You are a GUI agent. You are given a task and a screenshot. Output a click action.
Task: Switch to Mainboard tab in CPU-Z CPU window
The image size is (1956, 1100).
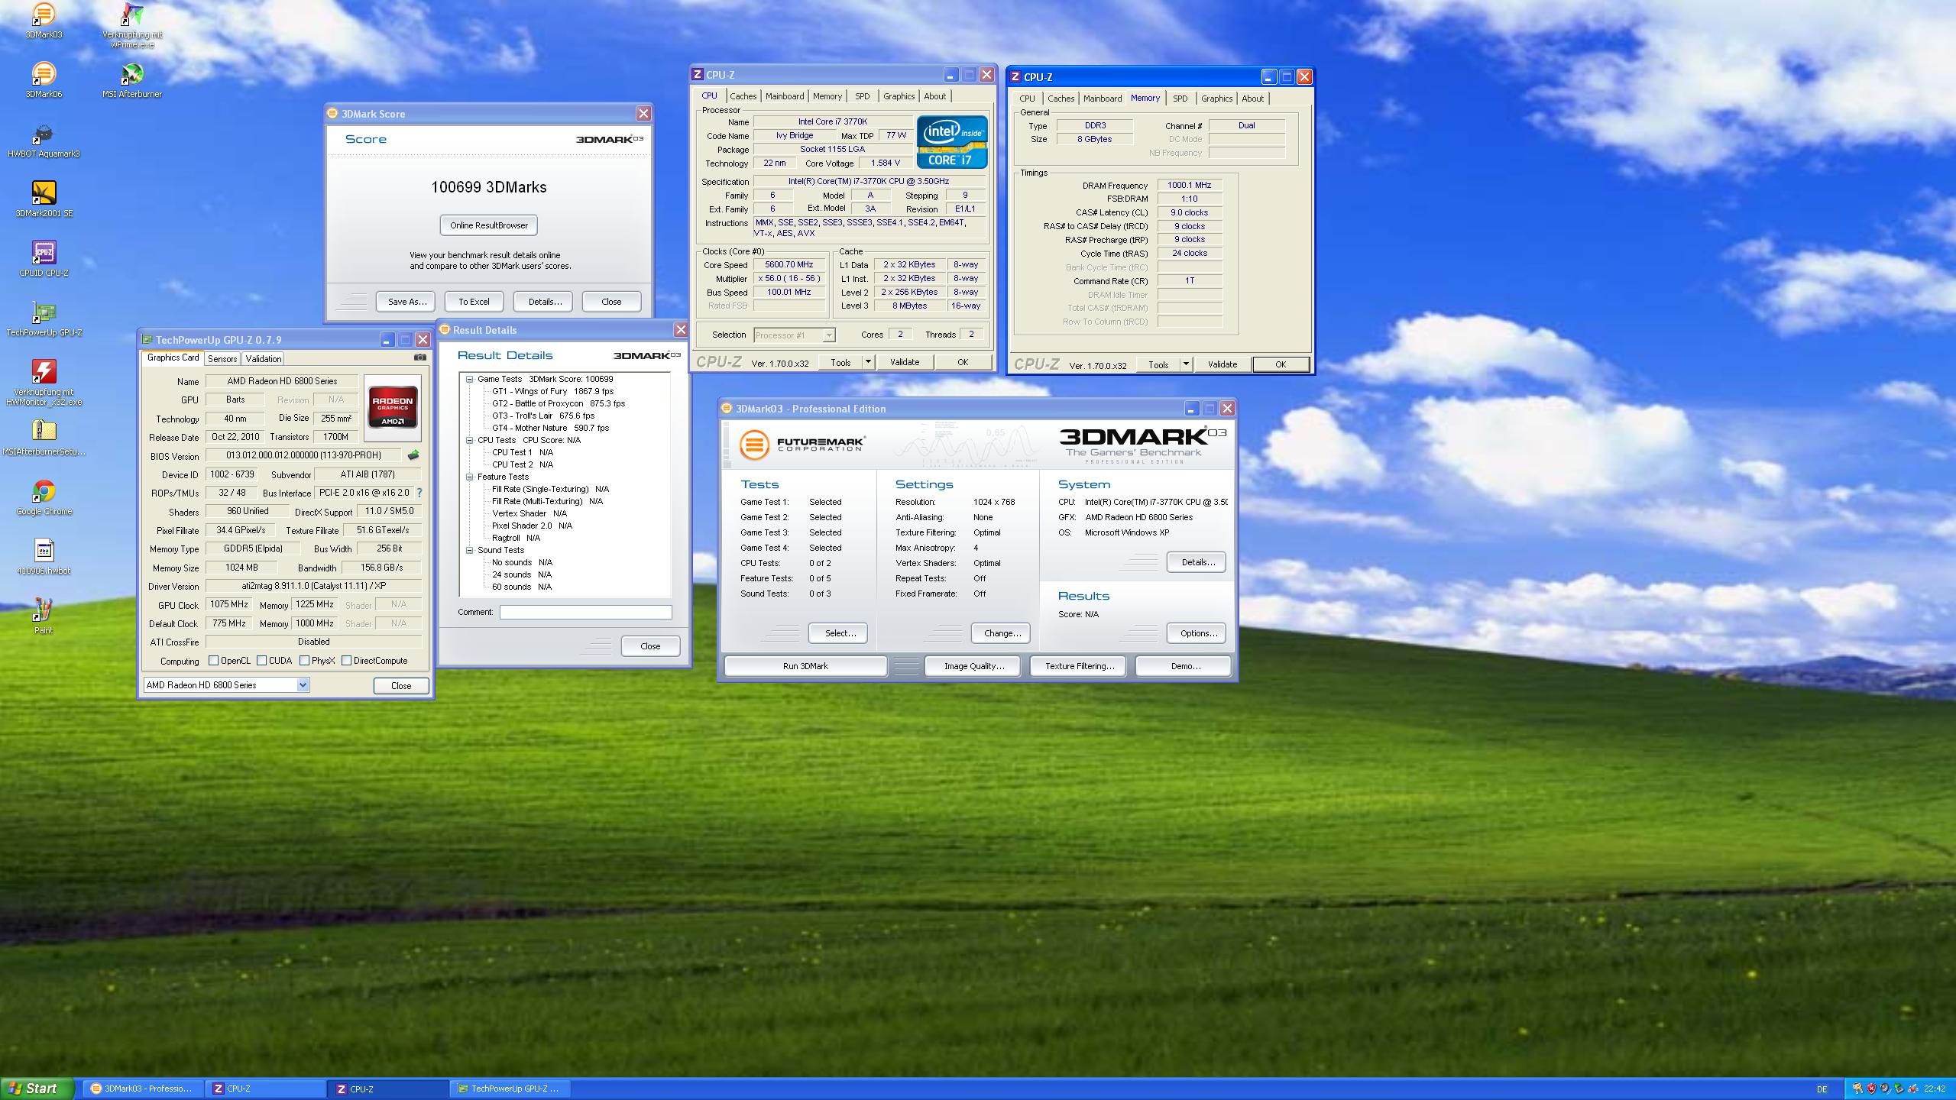[x=785, y=96]
